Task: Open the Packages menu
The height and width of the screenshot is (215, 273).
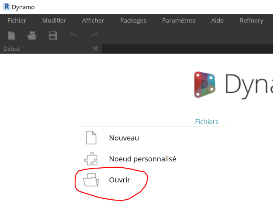Action: click(133, 20)
